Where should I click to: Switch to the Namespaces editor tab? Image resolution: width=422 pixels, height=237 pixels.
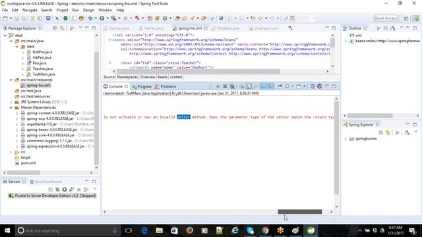(127, 77)
